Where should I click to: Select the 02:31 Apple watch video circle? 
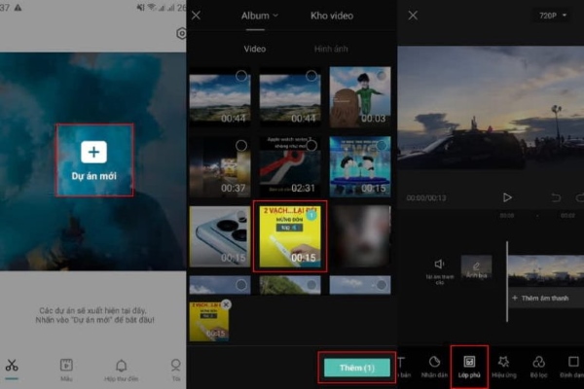[311, 145]
